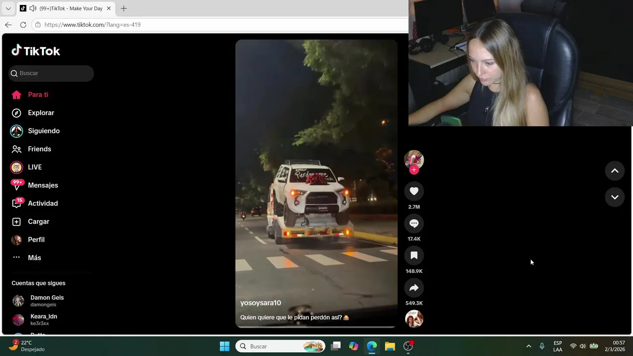Open OBS Studio from the taskbar
Image resolution: width=633 pixels, height=356 pixels.
click(x=408, y=346)
